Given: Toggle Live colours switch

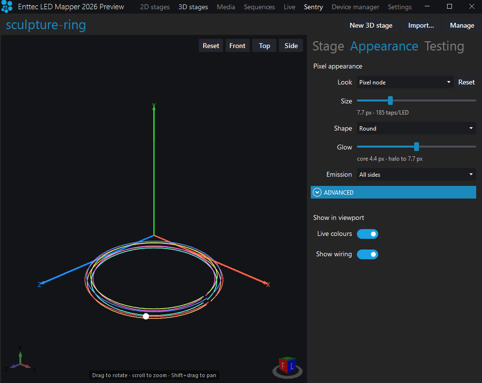Looking at the screenshot, I should point(368,234).
